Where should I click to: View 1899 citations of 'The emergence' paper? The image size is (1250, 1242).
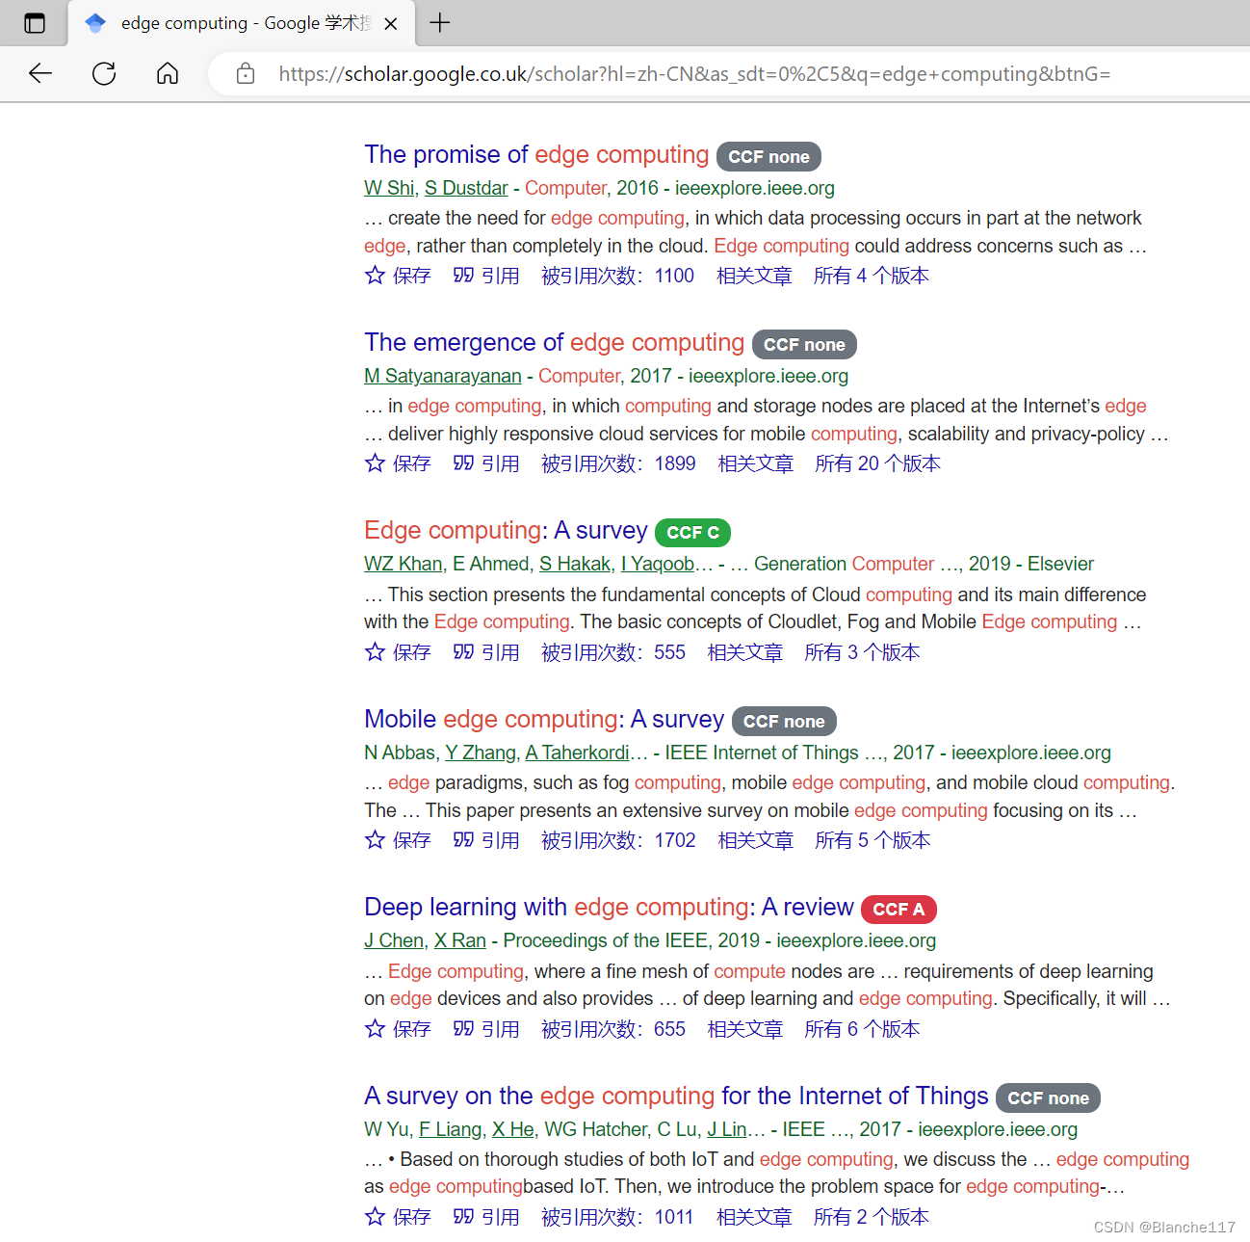618,463
